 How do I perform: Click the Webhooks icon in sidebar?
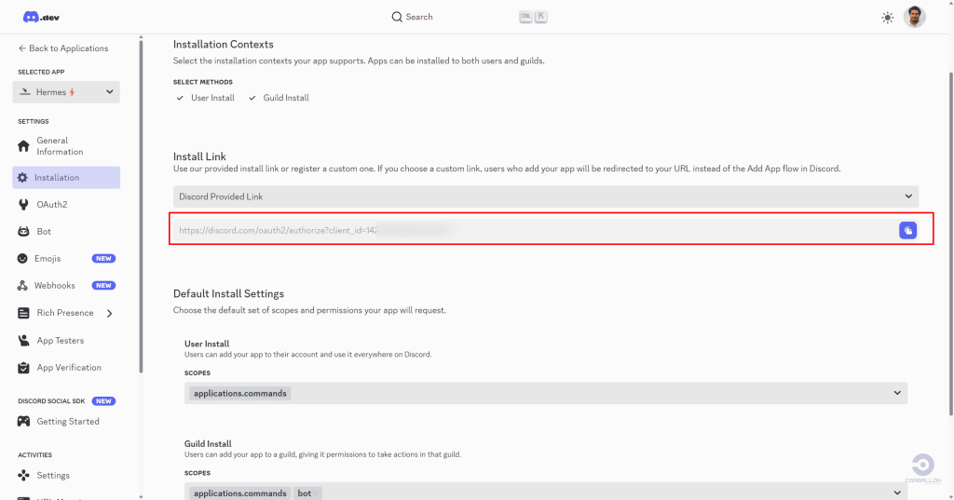click(24, 285)
